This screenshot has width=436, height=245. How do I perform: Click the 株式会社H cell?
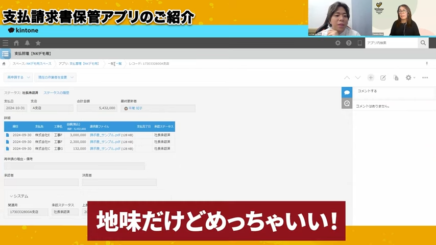pyautogui.click(x=42, y=142)
